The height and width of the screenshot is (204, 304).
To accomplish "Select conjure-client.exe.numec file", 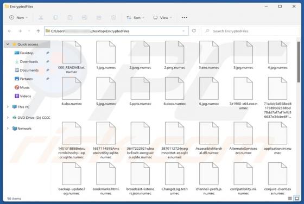I will point(277,178).
